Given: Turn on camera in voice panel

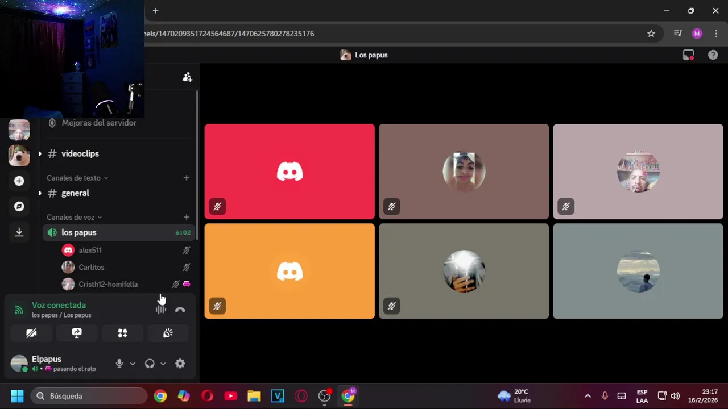Looking at the screenshot, I should 31,333.
